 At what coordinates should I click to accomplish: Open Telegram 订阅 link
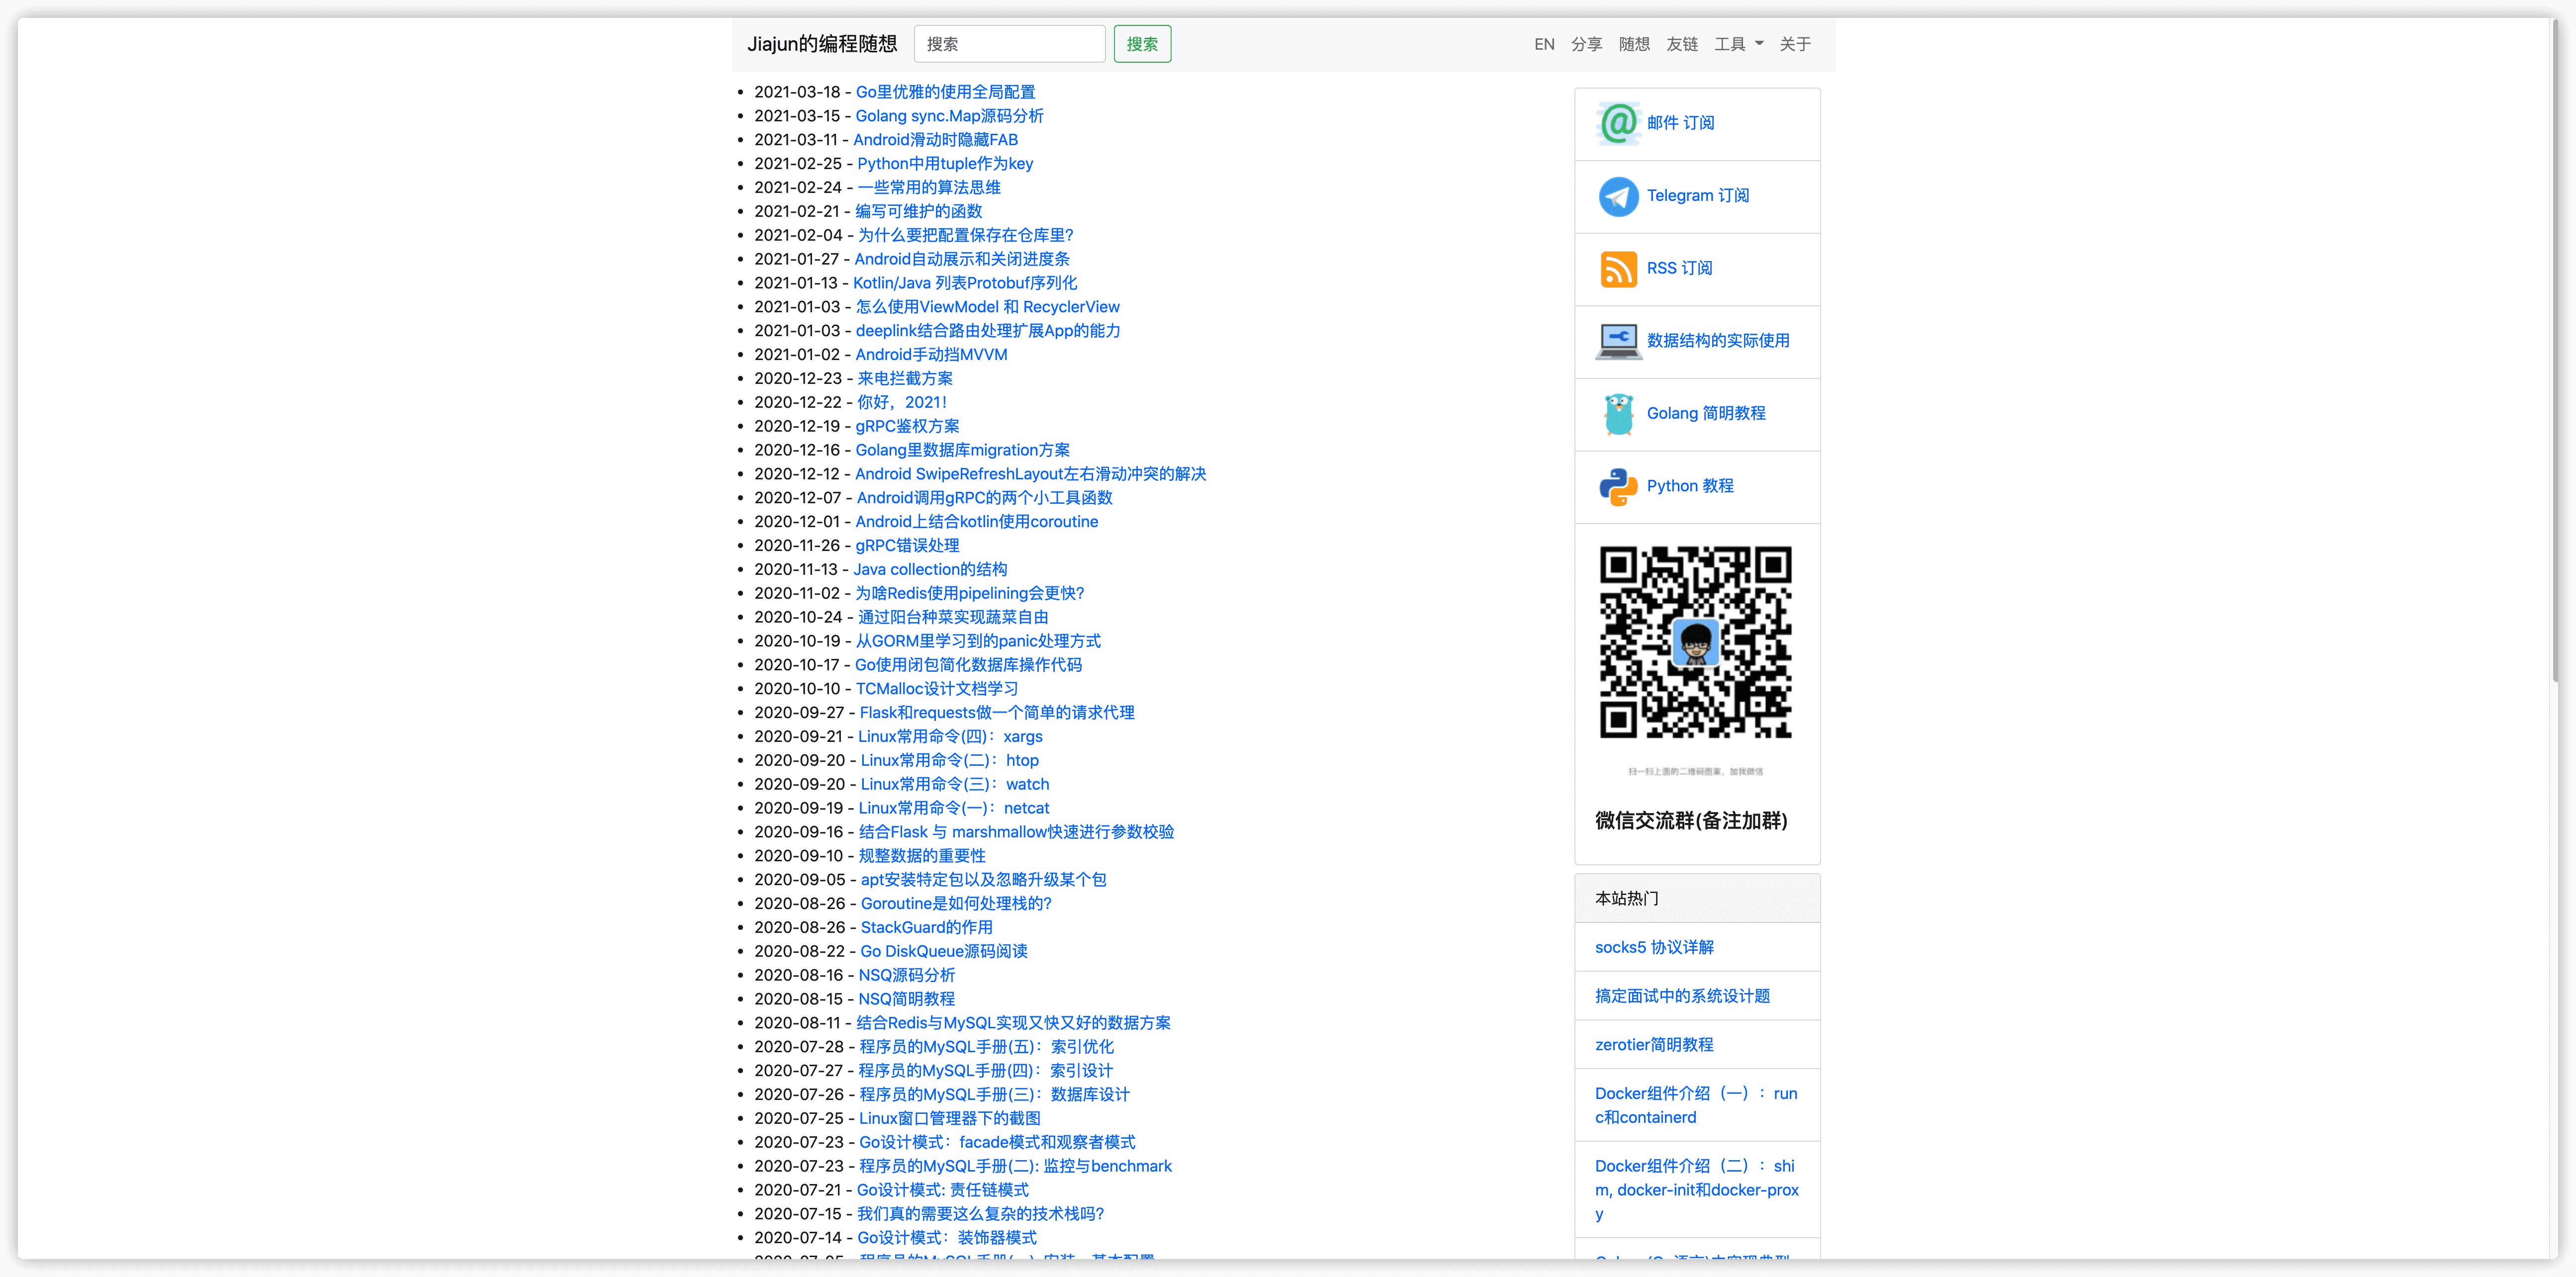1698,196
